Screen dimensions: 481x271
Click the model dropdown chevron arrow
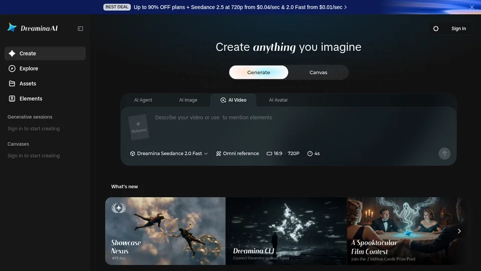point(206,154)
